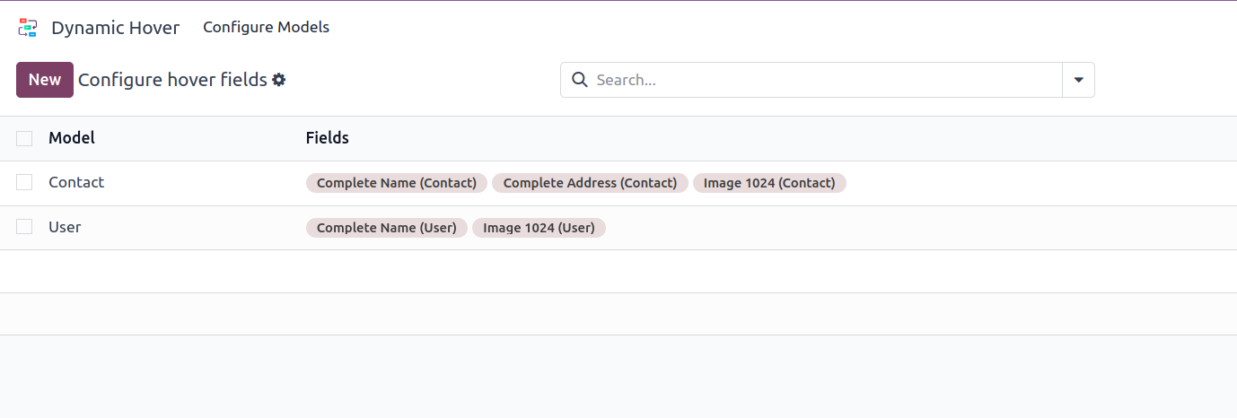Sort by the Model column header
The image size is (1237, 418).
(72, 138)
